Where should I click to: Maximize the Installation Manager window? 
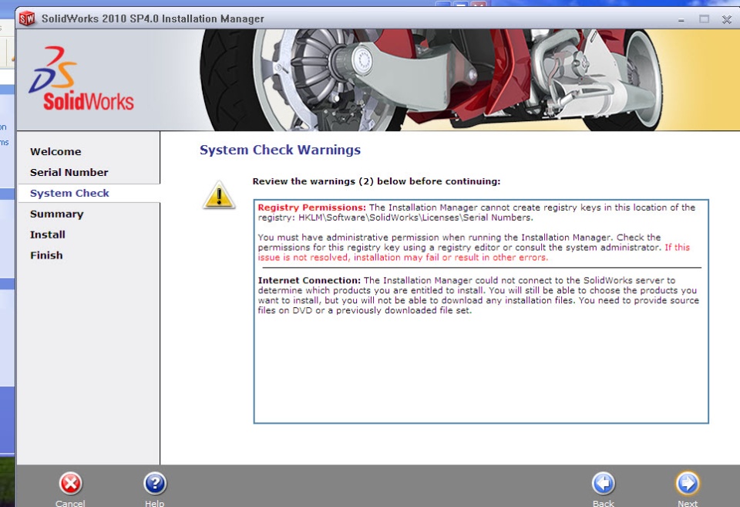(704, 19)
